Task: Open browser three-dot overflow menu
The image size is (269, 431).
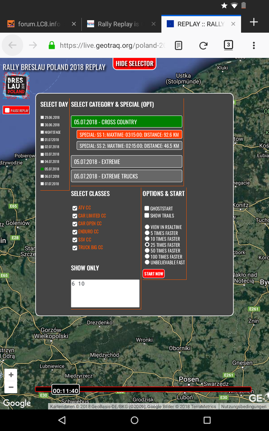Action: point(254,45)
